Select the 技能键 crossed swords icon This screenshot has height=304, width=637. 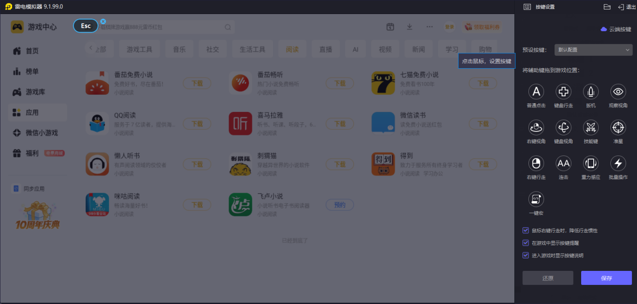(591, 127)
